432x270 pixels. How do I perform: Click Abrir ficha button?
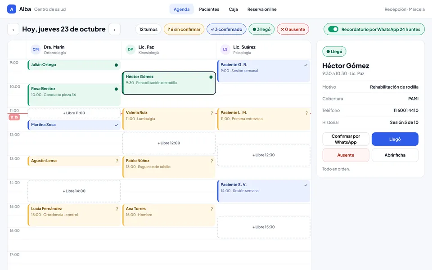[395, 155]
